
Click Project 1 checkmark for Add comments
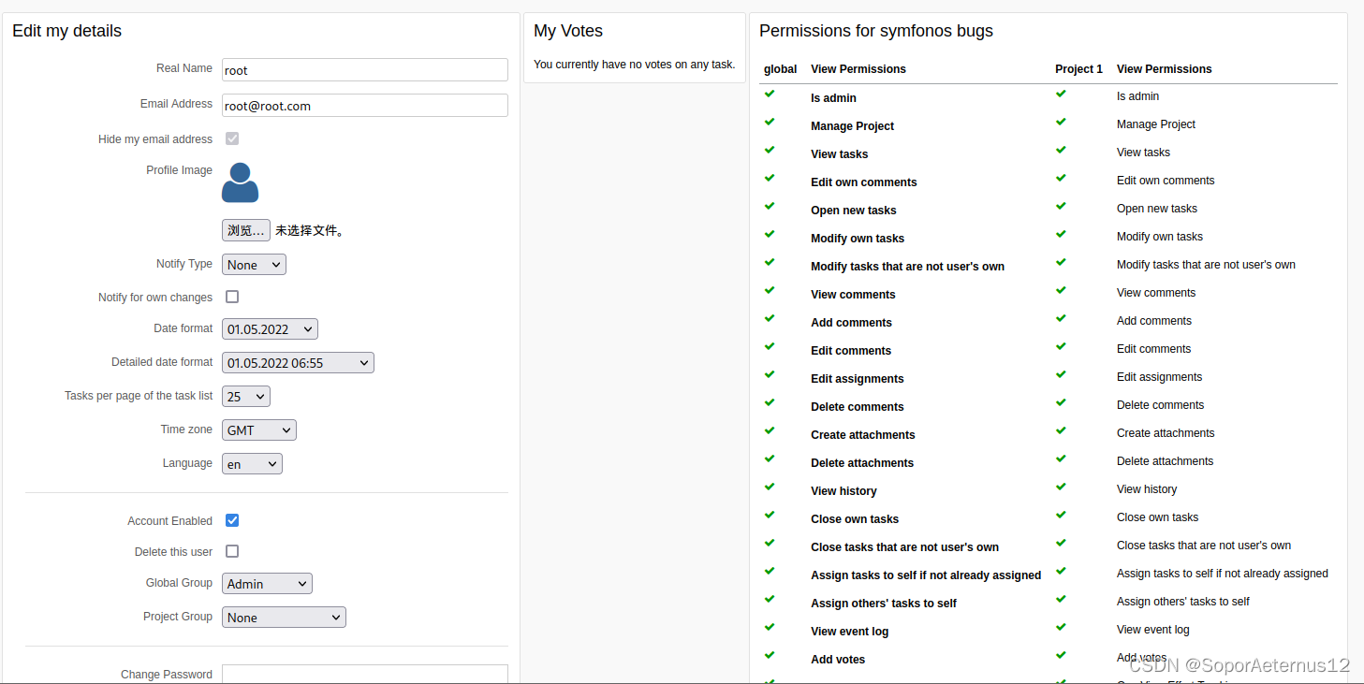pyautogui.click(x=1061, y=318)
